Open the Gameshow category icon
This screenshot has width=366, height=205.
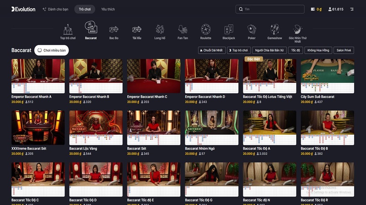click(274, 30)
